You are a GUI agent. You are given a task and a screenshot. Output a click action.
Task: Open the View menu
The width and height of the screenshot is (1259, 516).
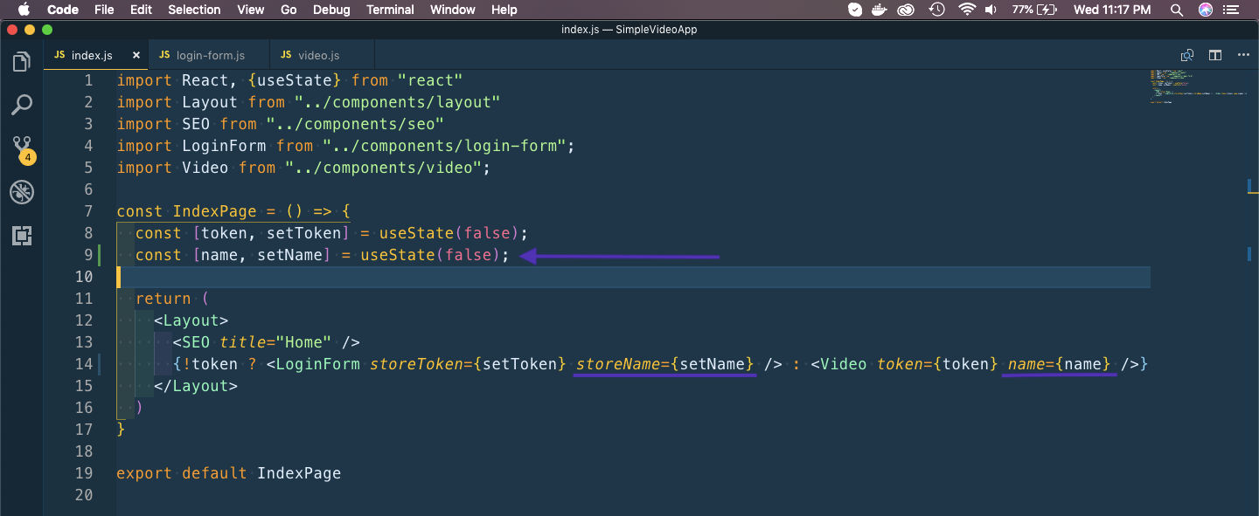(x=251, y=10)
